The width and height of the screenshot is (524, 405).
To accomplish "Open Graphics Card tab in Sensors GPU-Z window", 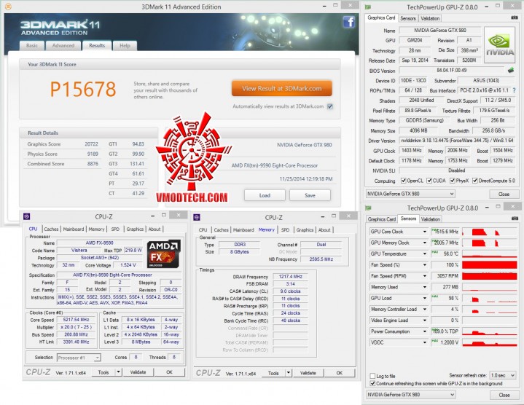I will [382, 219].
